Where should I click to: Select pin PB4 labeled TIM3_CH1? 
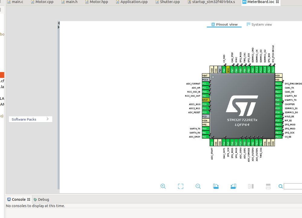tap(245, 70)
